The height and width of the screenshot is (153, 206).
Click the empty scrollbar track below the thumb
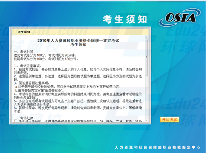(x=147, y=97)
